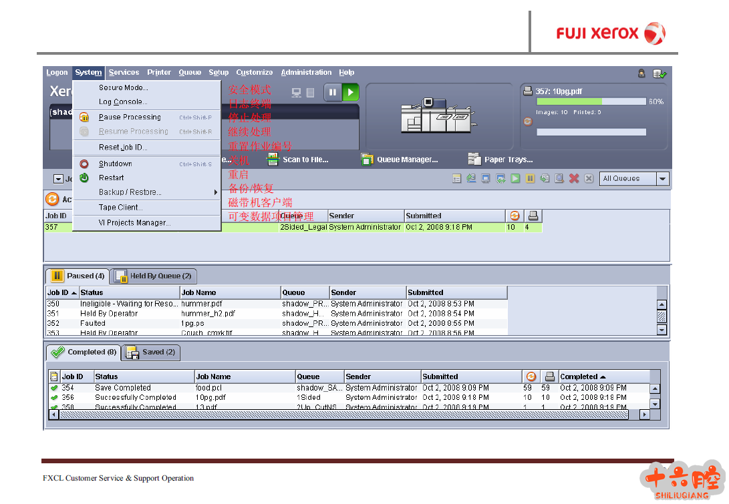Image resolution: width=729 pixels, height=504 pixels.
Task: Open Queue Manager shortcut
Action: (x=400, y=160)
